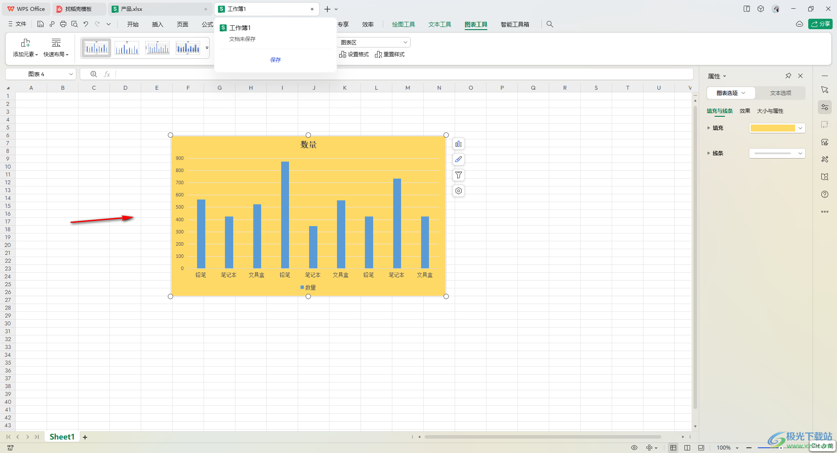
Task: Expand the Line (线条) section triangle
Action: click(708, 153)
